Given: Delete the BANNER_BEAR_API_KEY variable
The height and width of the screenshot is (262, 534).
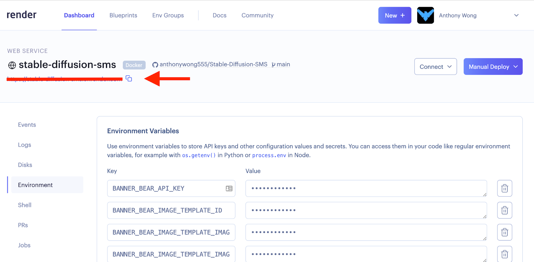Looking at the screenshot, I should coord(505,189).
